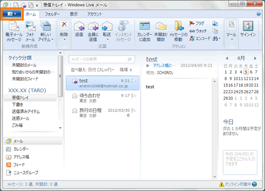Switch to メール view

[x=33, y=141]
